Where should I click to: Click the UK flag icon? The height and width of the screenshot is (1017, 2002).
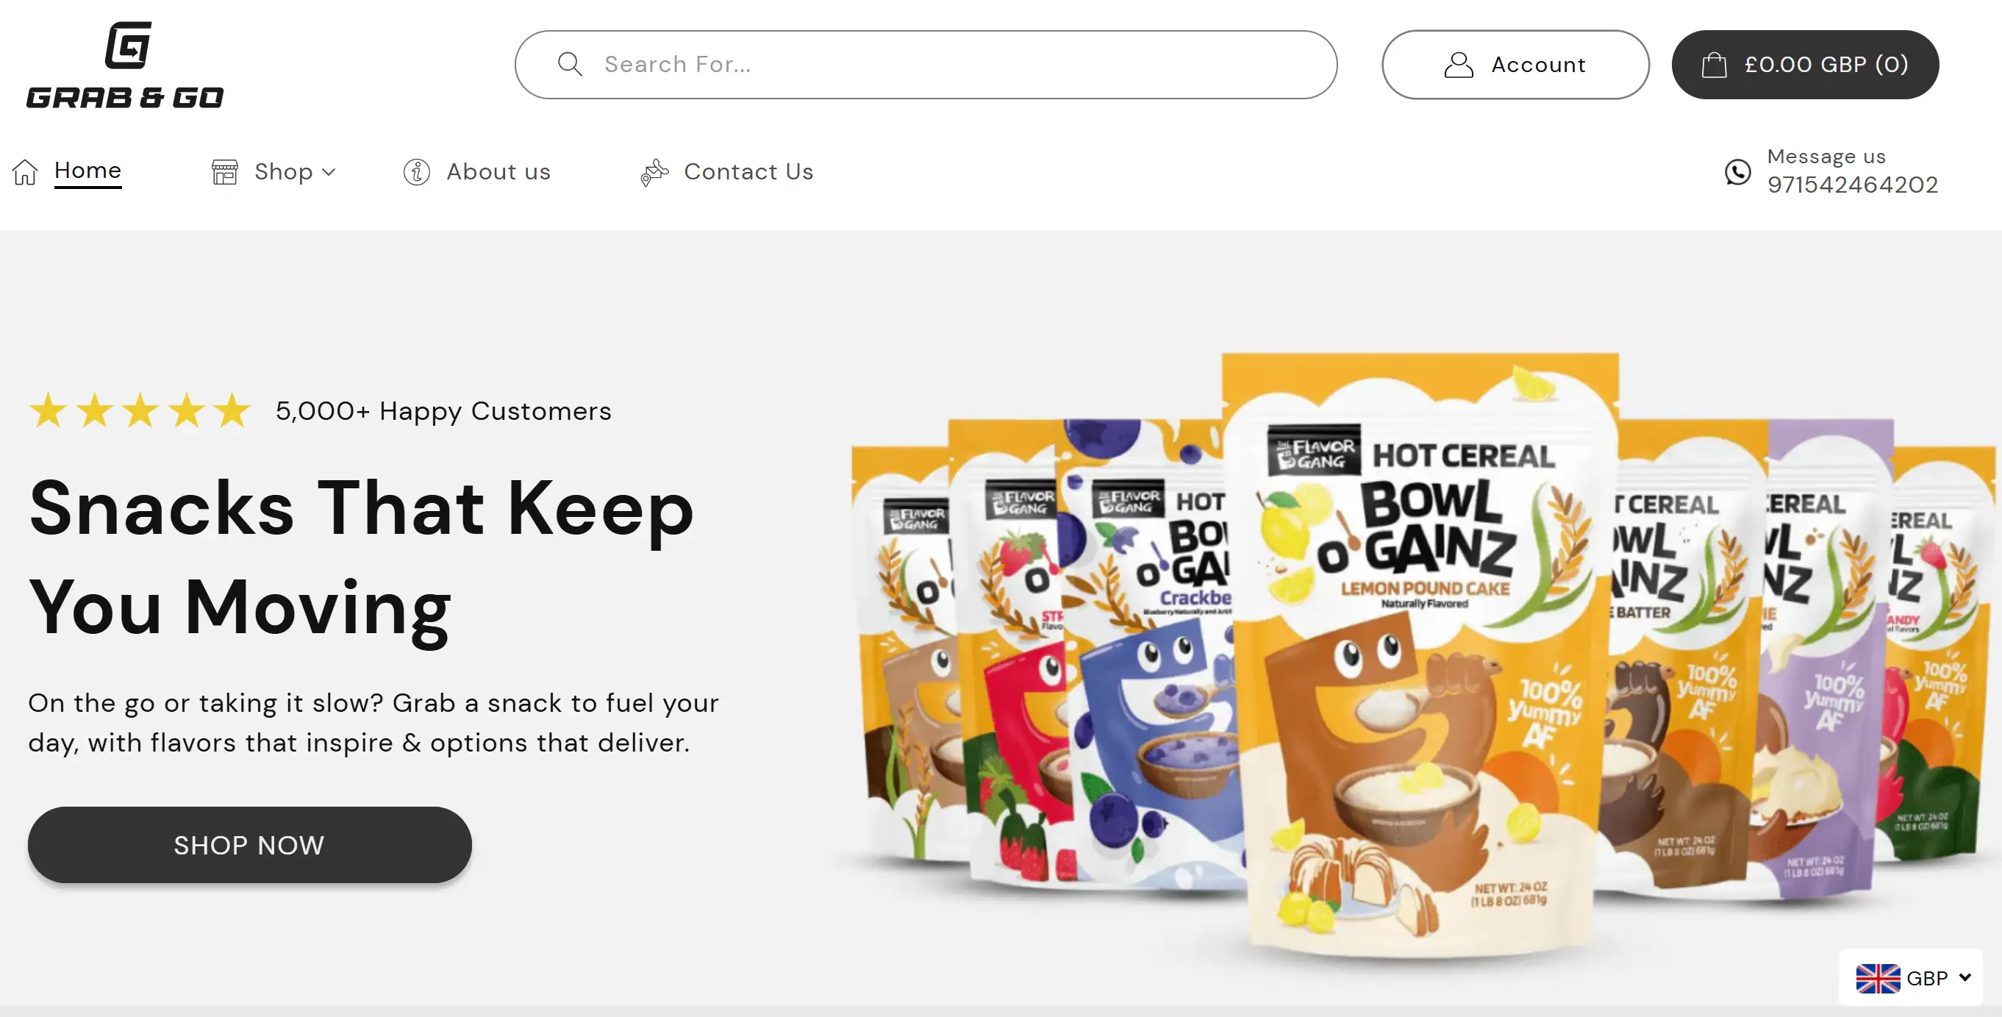click(1877, 978)
